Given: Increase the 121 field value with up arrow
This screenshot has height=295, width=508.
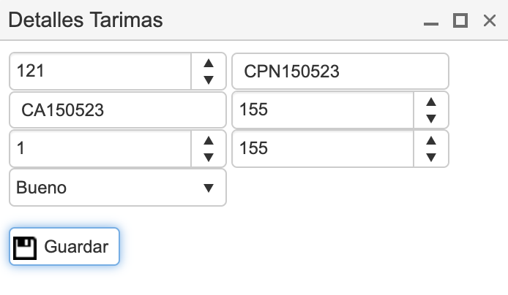Looking at the screenshot, I should (x=209, y=63).
